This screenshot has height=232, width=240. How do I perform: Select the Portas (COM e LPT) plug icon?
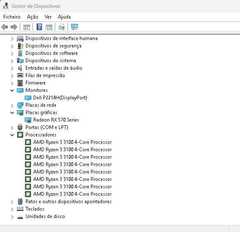[x=20, y=127]
